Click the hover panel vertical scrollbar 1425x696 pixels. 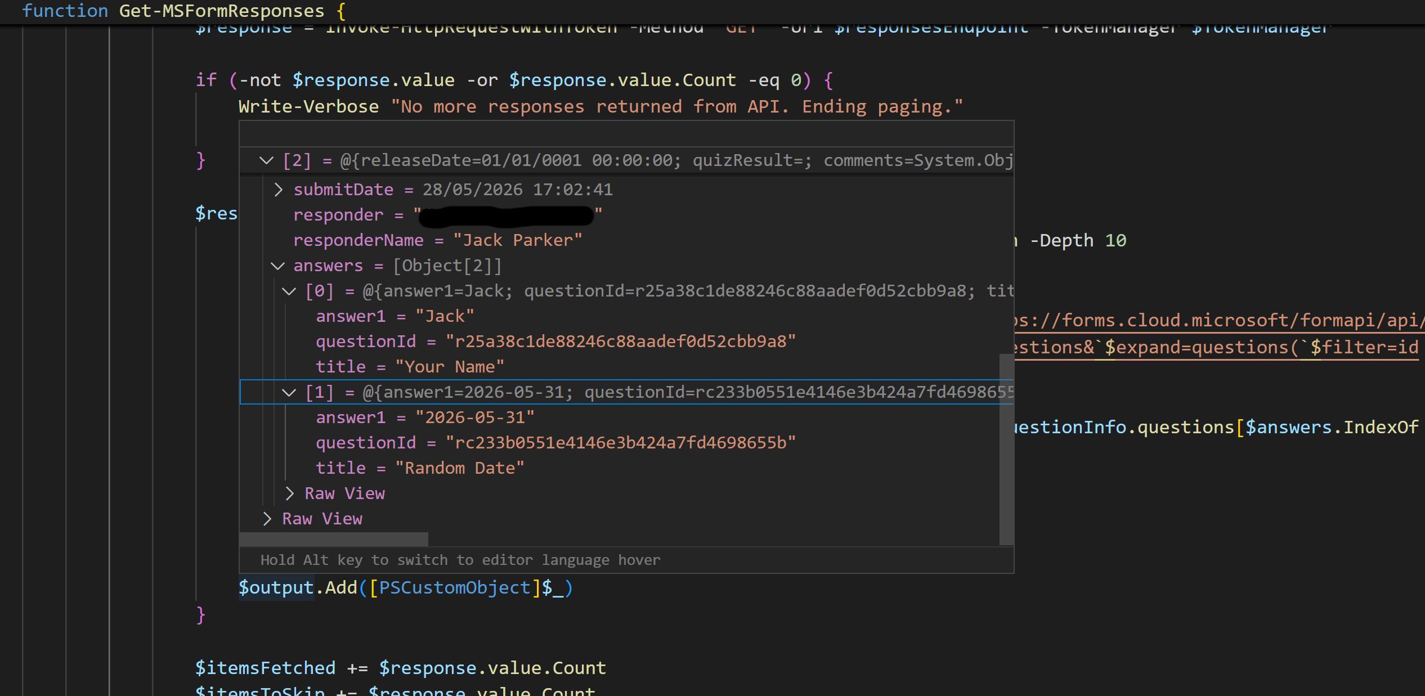point(1006,449)
